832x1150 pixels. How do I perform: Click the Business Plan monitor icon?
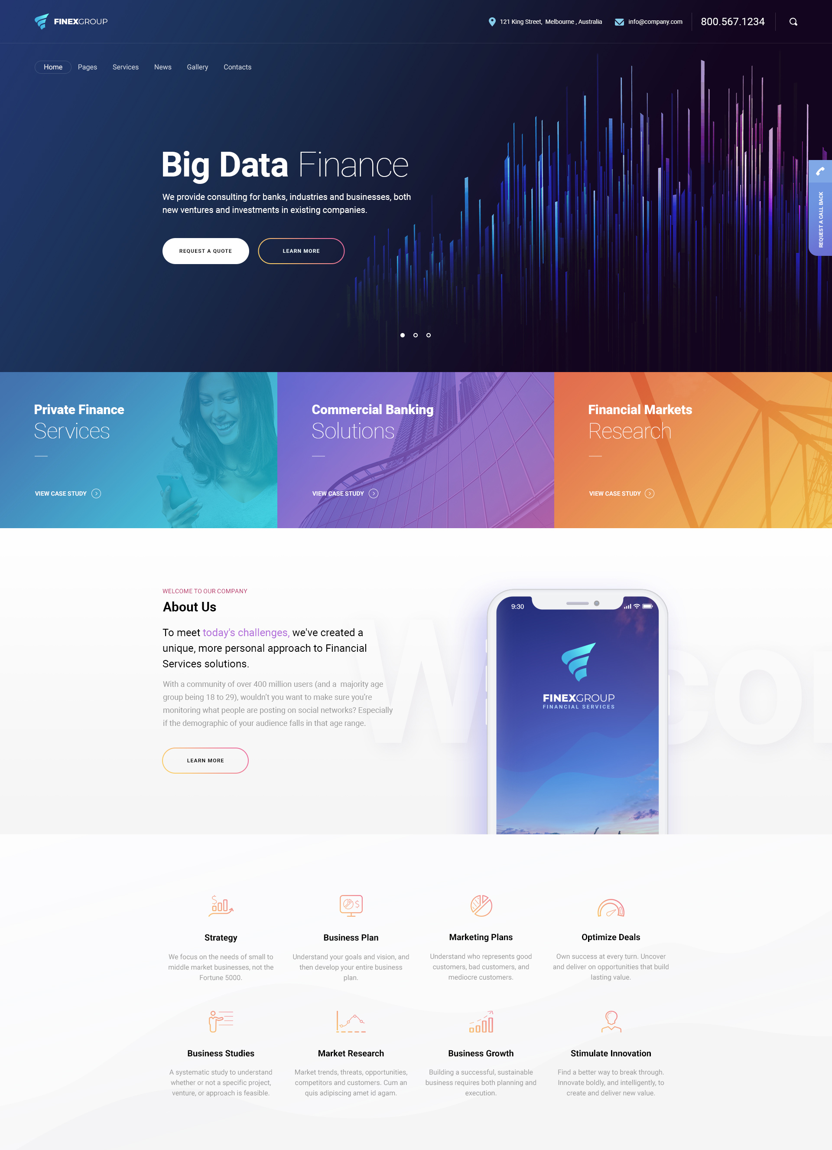click(351, 905)
